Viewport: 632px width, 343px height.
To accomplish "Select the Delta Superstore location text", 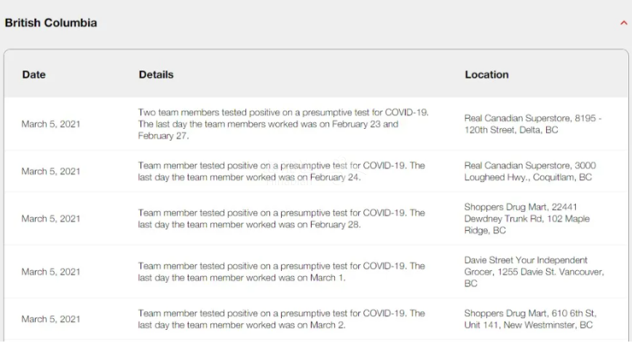I will 532,124.
